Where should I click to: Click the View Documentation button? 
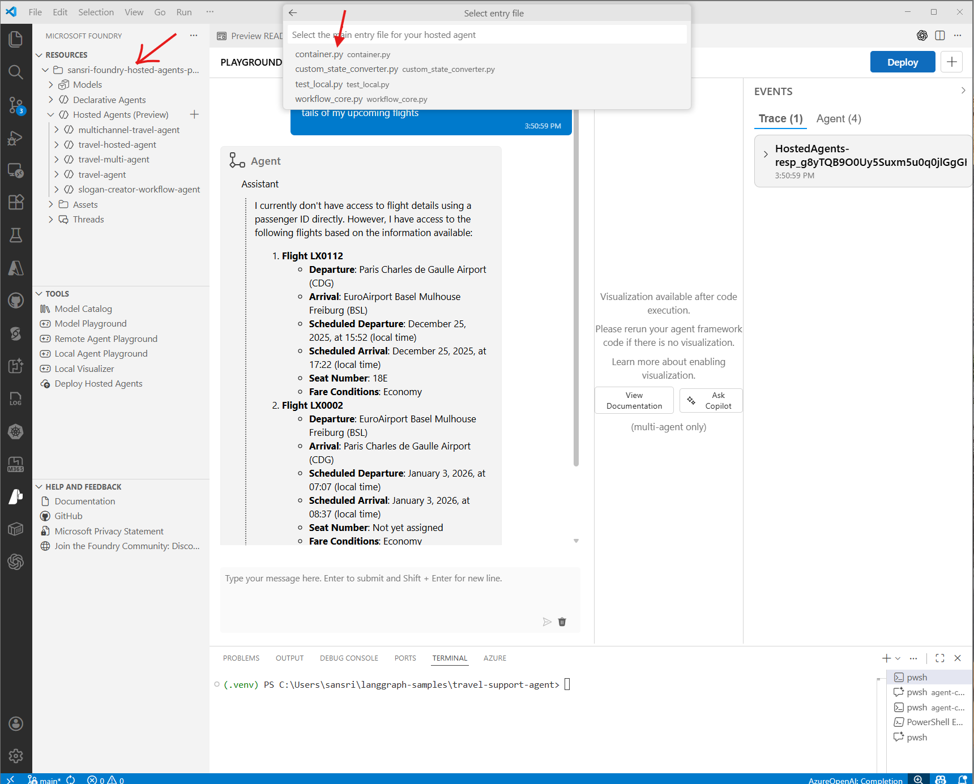(634, 400)
